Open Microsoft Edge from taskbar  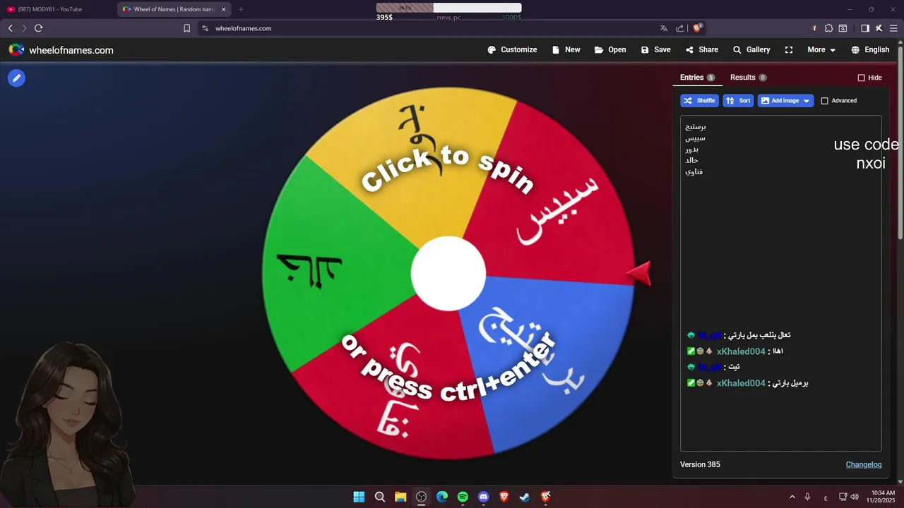tap(442, 497)
